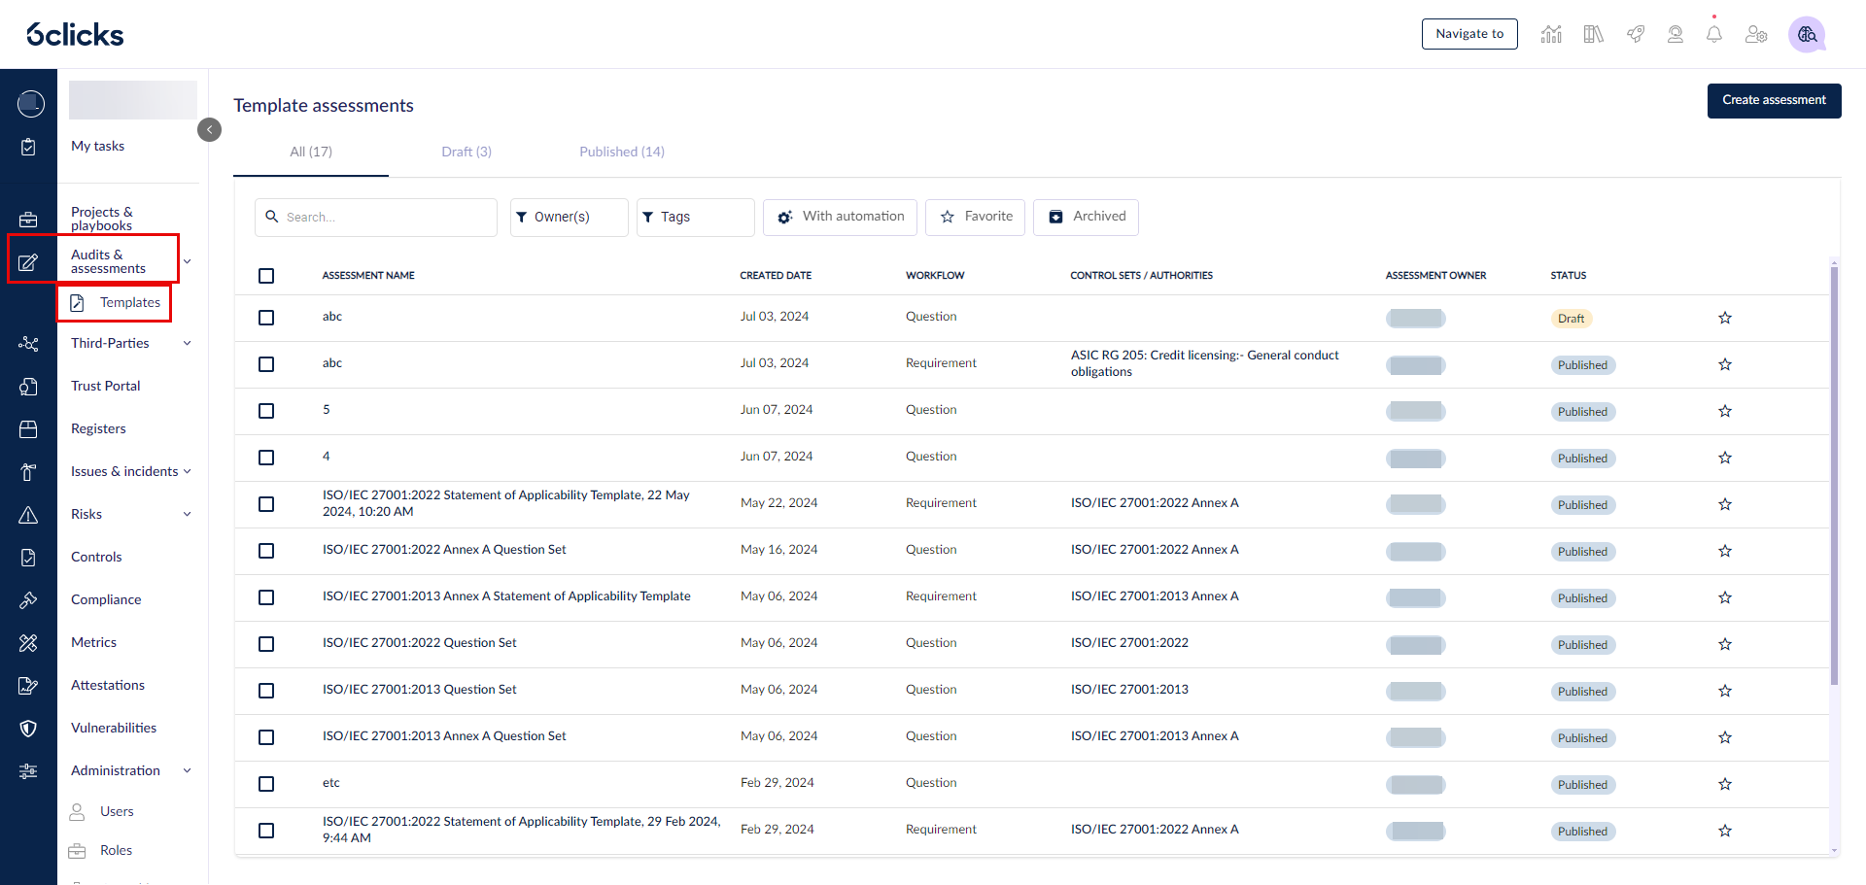Viewport: 1866px width, 885px height.
Task: Check the box for 'etc' row
Action: coord(266,784)
